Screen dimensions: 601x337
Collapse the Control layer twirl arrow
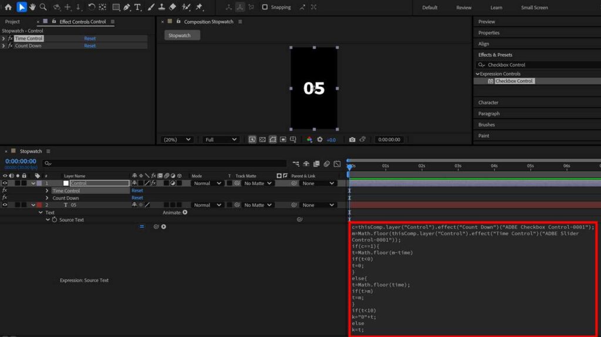[x=33, y=183]
